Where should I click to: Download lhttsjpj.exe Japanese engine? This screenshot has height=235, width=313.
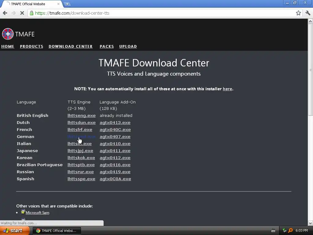[x=80, y=151]
